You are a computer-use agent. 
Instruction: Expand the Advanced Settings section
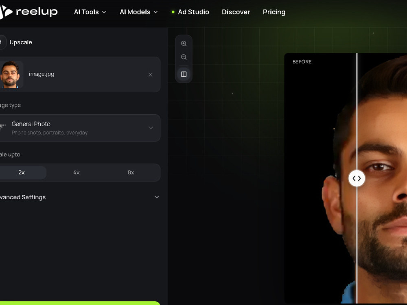click(79, 197)
